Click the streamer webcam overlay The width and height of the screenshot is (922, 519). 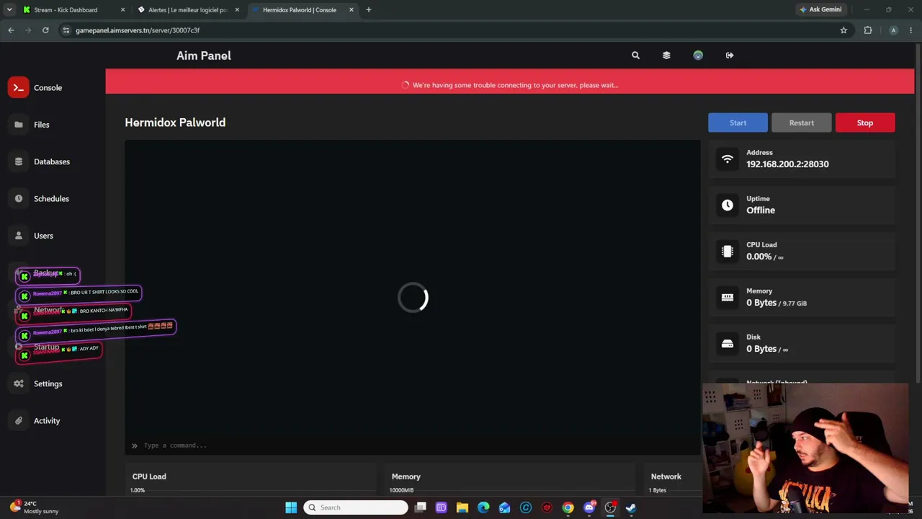[x=806, y=448]
